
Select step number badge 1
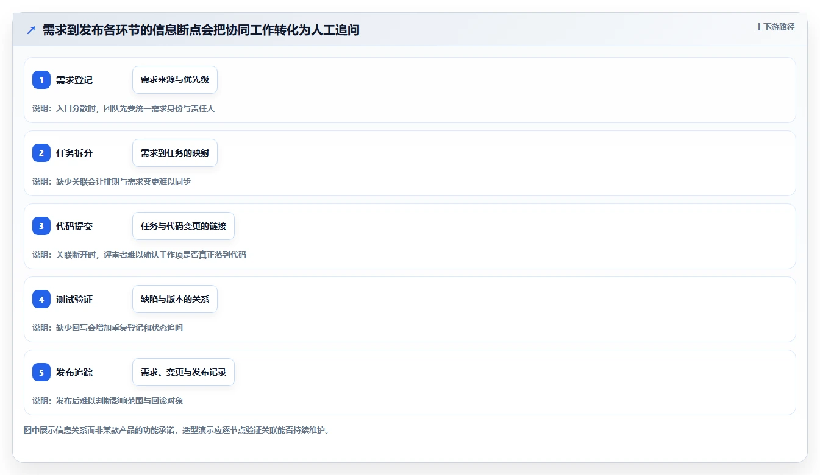click(41, 80)
